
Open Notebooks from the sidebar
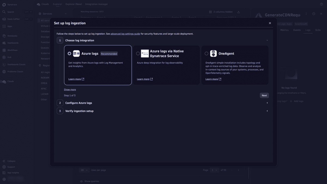[x=4, y=36]
